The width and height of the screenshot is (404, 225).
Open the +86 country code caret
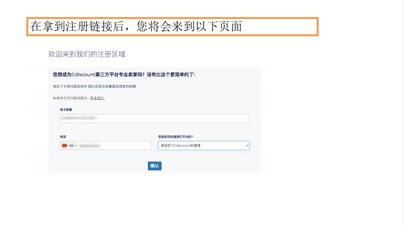pos(76,146)
